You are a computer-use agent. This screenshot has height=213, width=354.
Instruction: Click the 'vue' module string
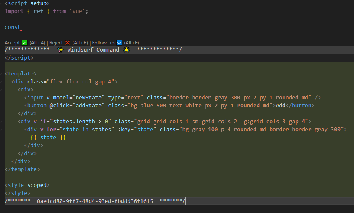tap(77, 11)
